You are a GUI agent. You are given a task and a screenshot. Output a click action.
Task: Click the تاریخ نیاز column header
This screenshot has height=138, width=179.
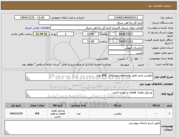click(16, 105)
